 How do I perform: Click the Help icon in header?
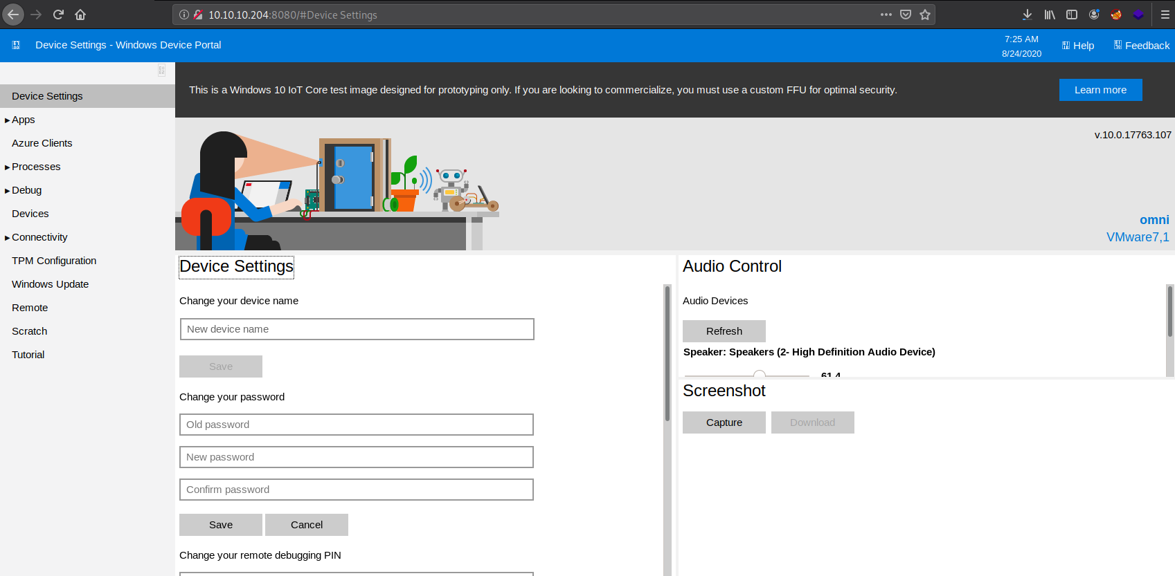[x=1066, y=45]
